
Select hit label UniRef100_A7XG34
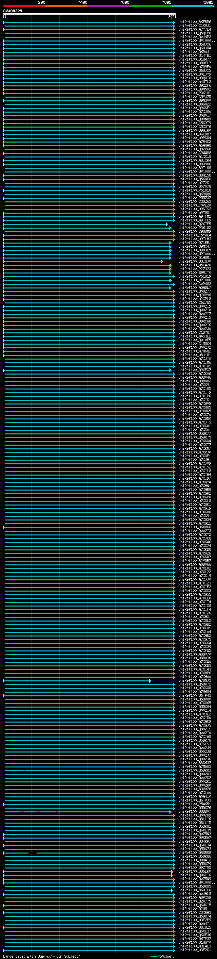coord(195,520)
